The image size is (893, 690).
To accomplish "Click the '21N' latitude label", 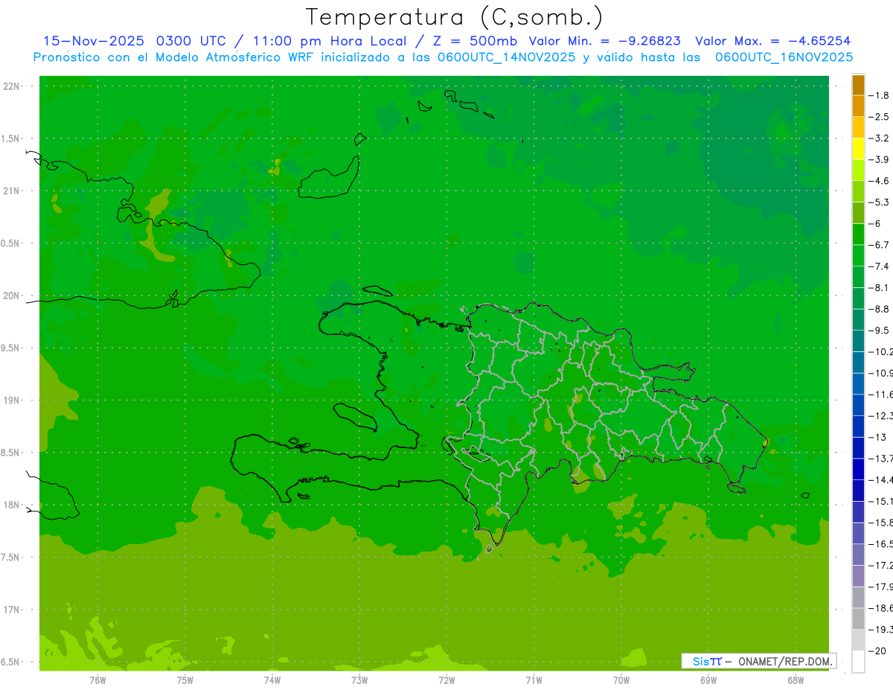I will coord(11,191).
